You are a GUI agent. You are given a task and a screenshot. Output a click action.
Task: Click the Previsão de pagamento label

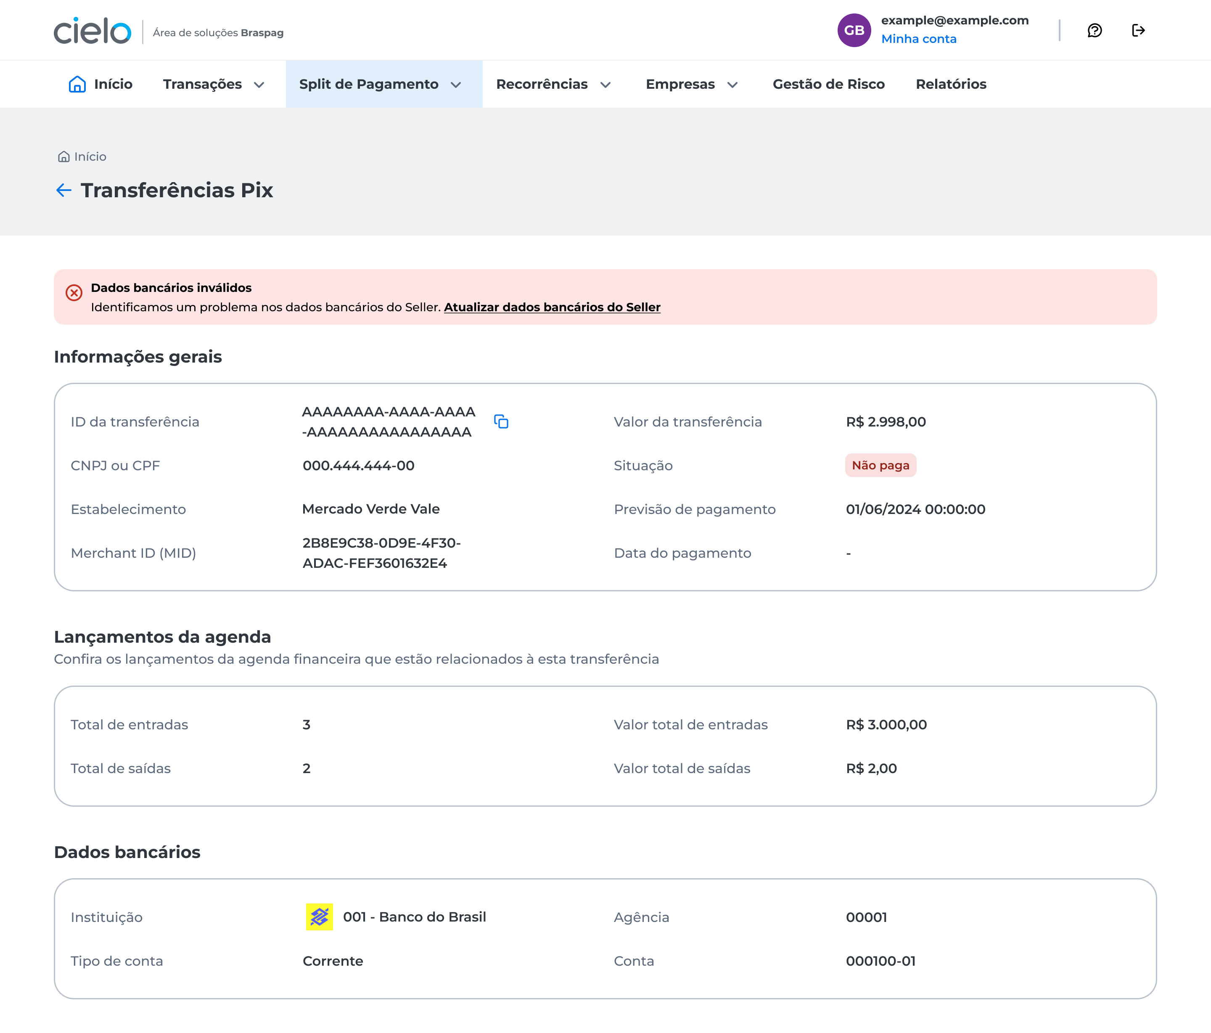point(695,509)
